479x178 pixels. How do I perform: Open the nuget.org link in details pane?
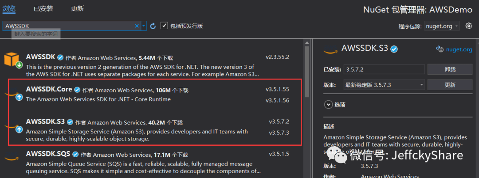pos(459,49)
